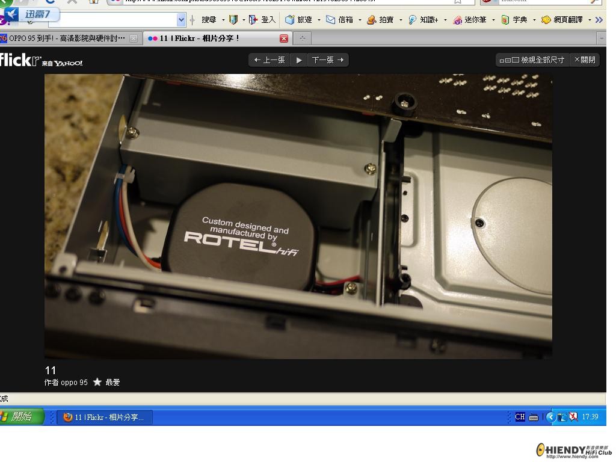616x462 pixels.
Task: Open the toolbar search box dropdown
Action: click(180, 20)
